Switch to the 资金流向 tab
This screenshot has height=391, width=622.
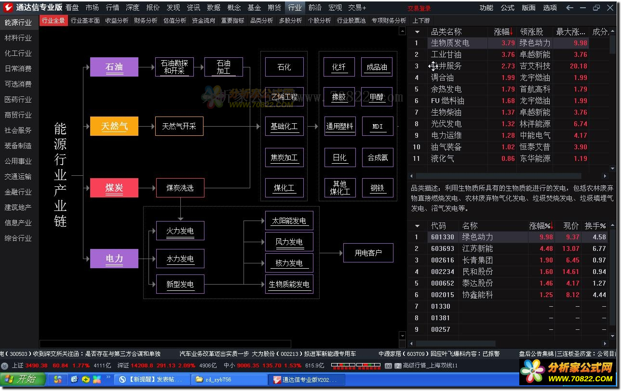[x=203, y=21]
